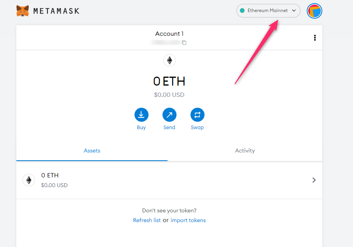Click the Buy label

click(x=142, y=128)
